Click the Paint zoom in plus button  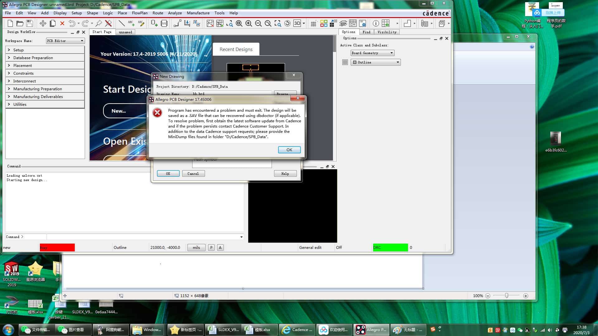pyautogui.click(x=526, y=296)
